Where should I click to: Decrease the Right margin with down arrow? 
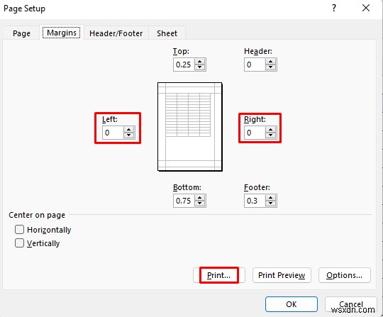(270, 135)
